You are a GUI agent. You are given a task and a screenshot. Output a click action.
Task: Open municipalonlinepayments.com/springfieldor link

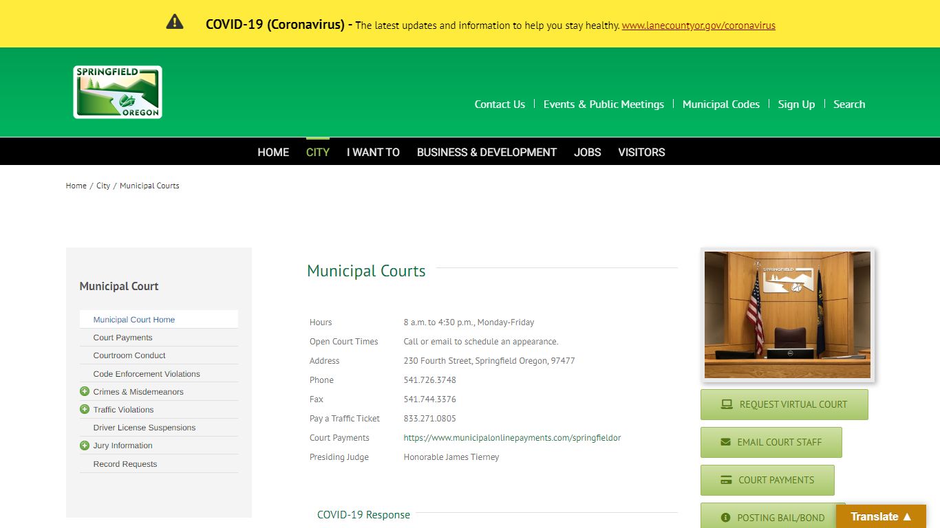(x=512, y=438)
